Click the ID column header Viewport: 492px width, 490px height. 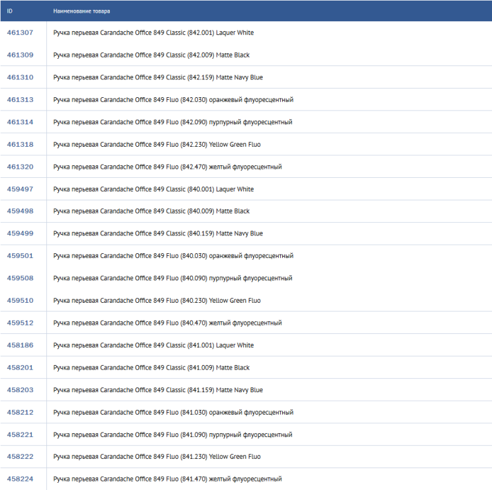[x=10, y=11]
